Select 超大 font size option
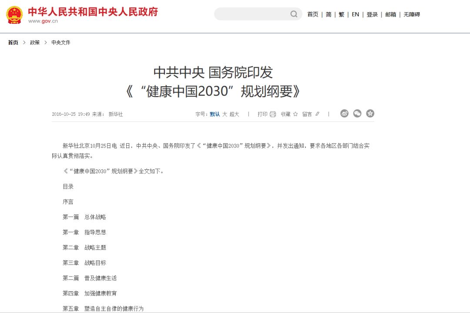470x313 pixels. tap(235, 114)
